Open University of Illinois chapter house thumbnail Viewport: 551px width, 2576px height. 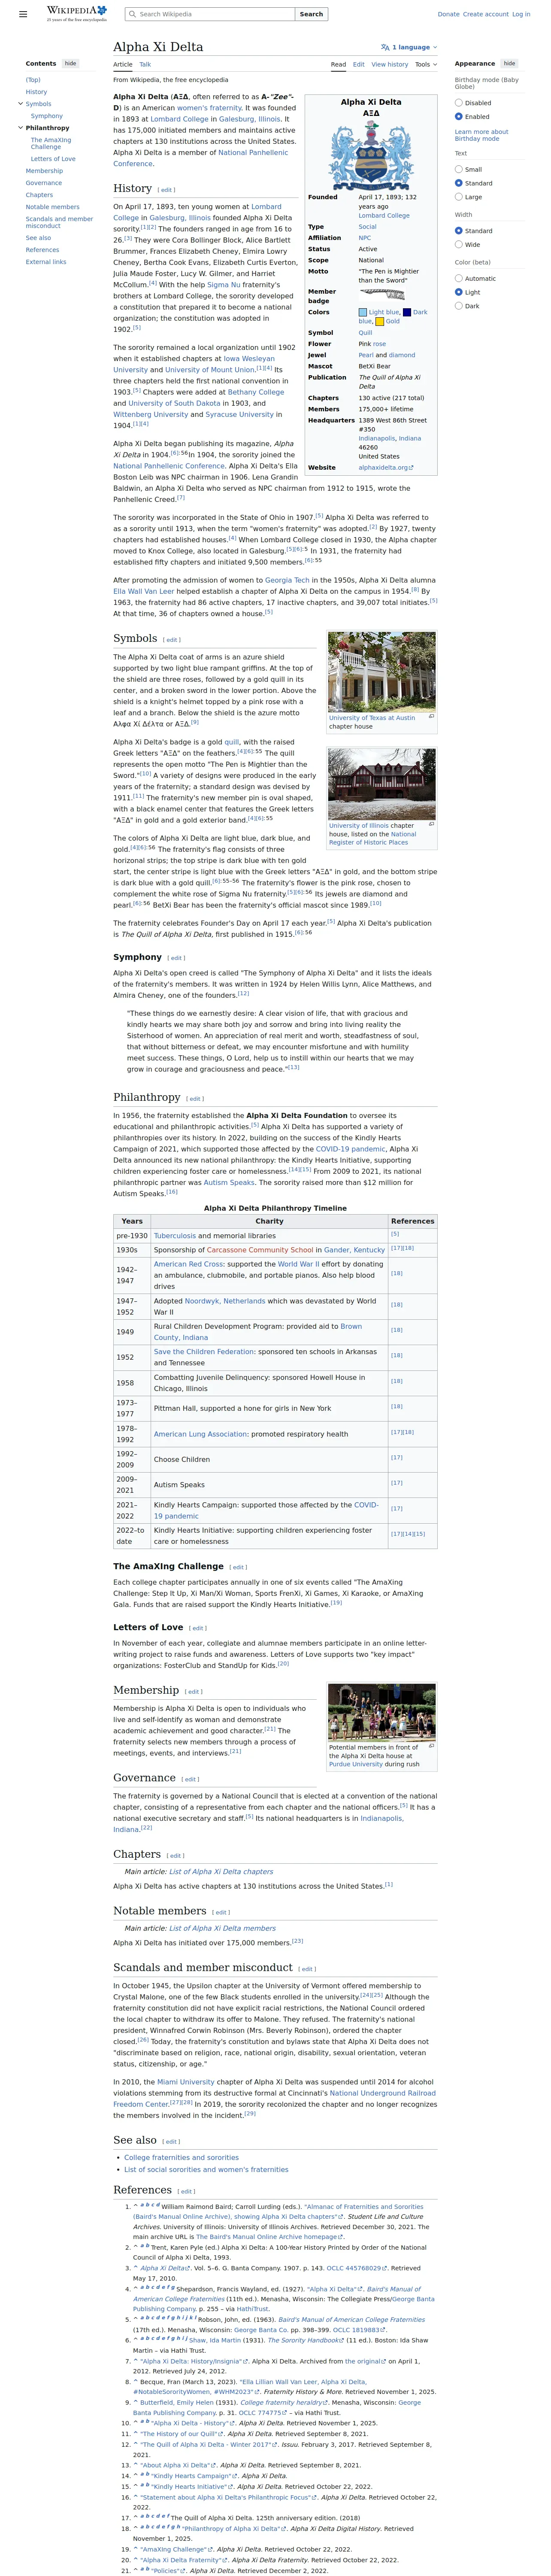click(382, 784)
